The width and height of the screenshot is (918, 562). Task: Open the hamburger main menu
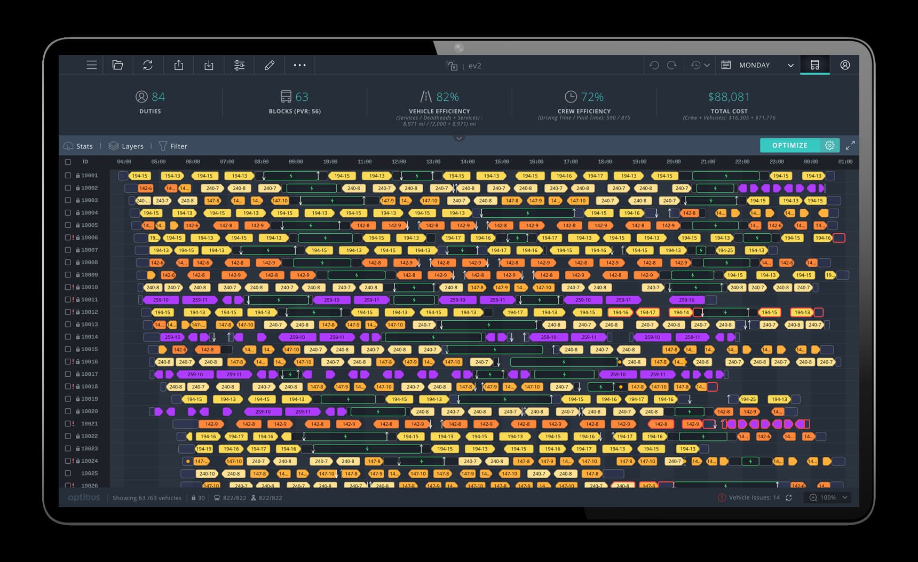point(92,65)
